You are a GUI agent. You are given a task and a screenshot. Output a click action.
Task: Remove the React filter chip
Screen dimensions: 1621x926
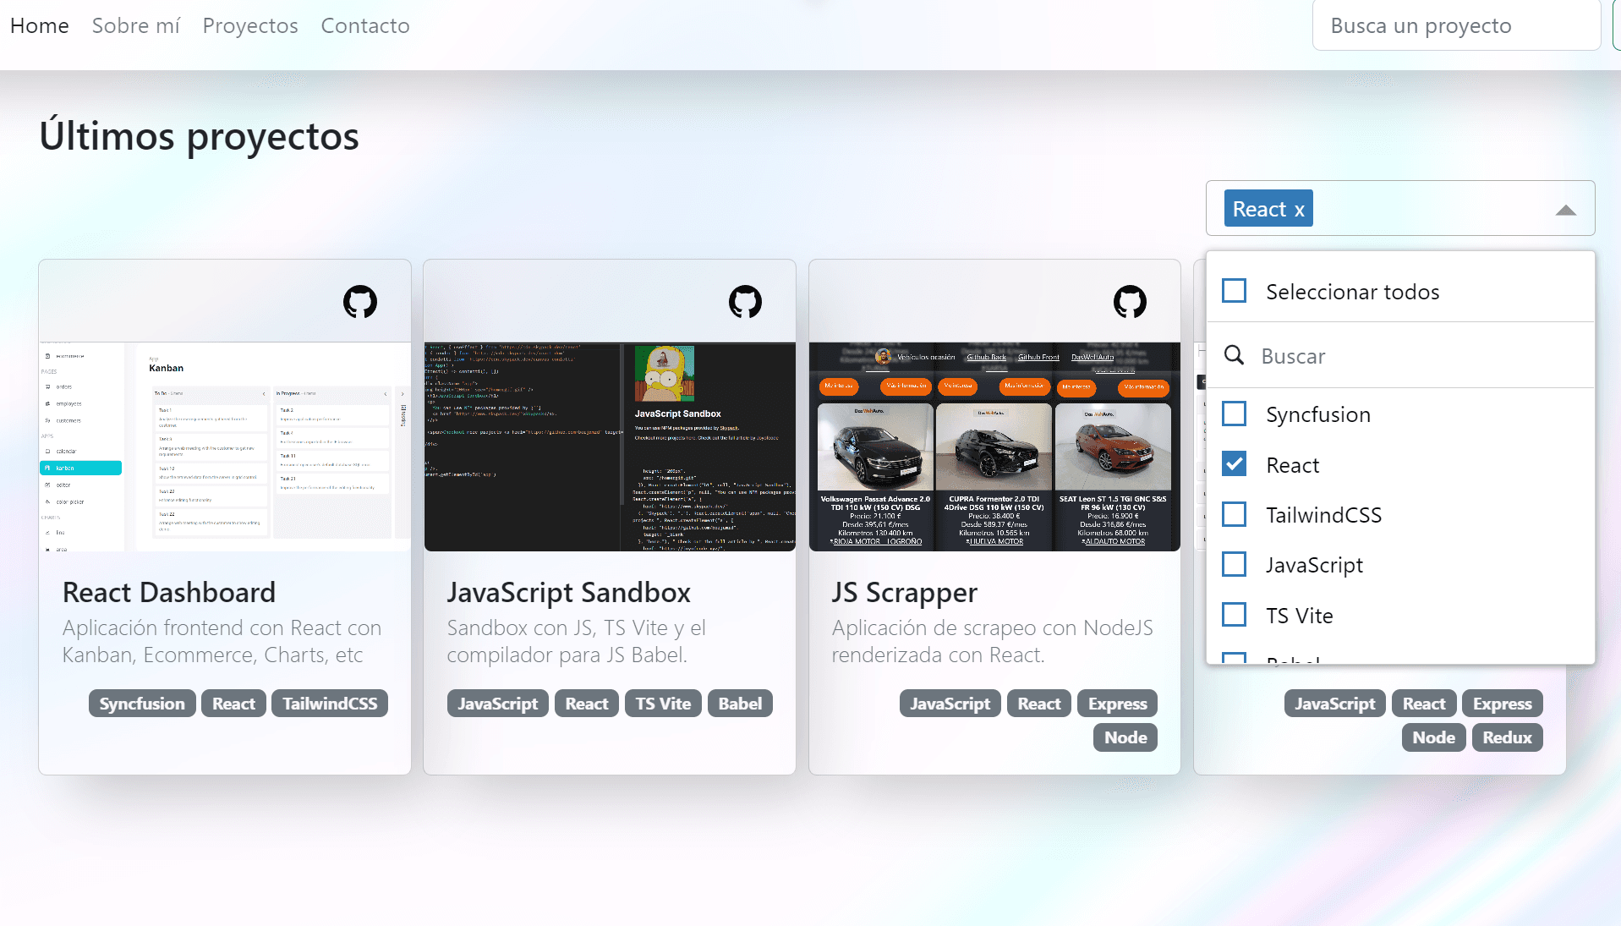tap(1300, 209)
